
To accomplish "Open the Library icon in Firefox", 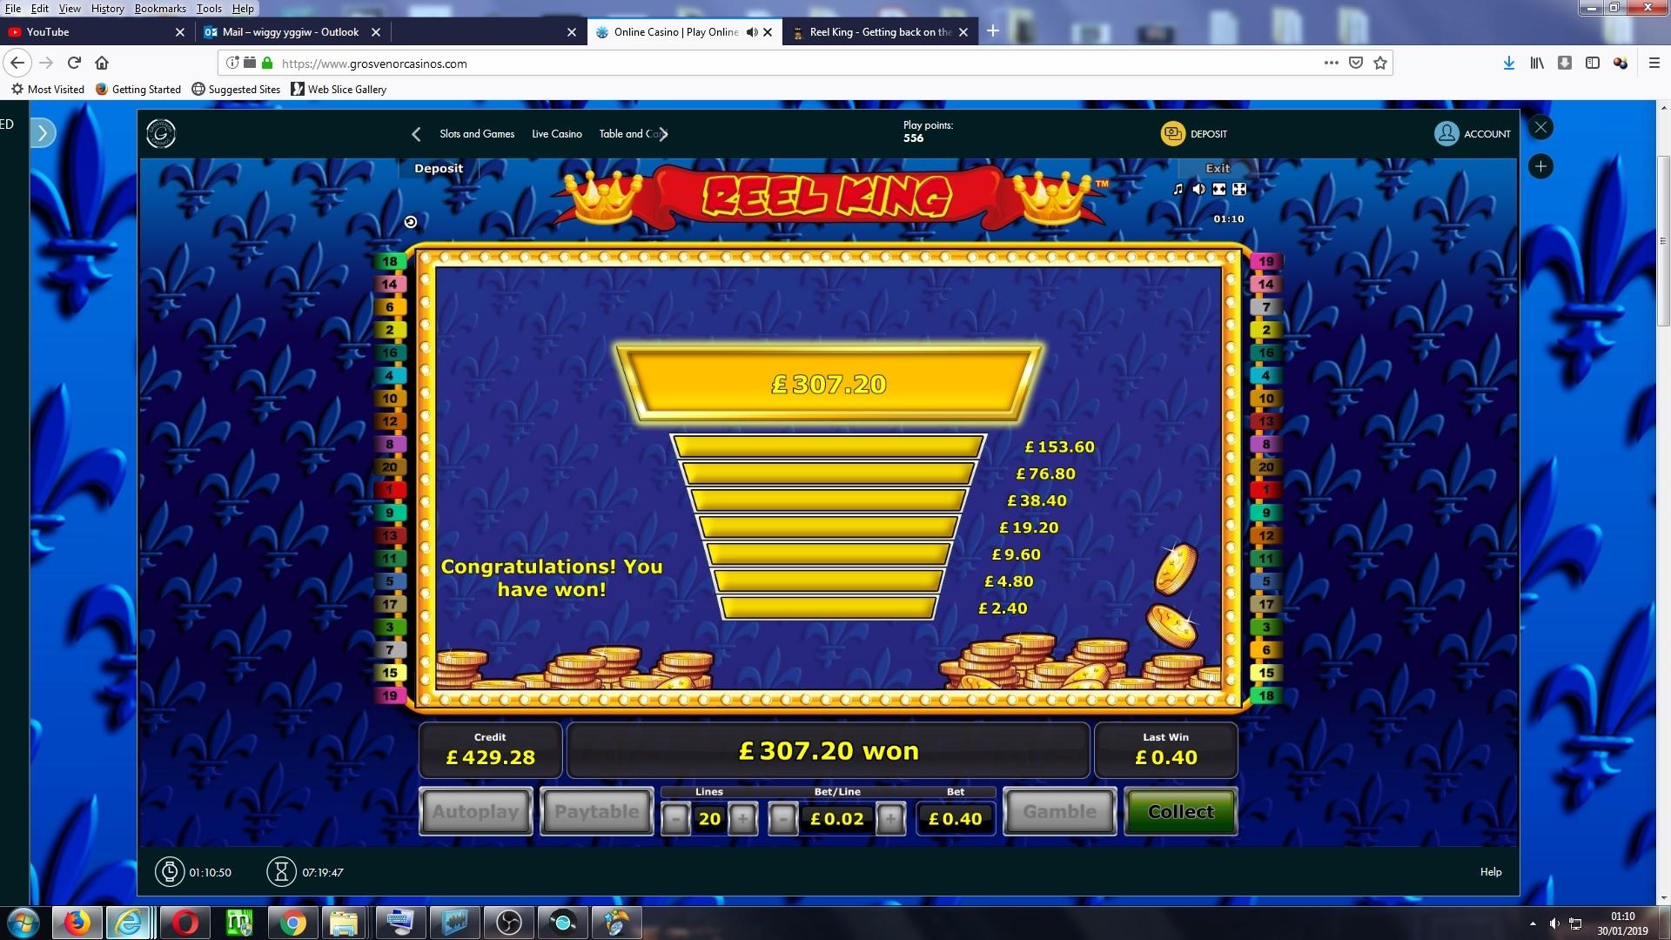I will (1537, 63).
